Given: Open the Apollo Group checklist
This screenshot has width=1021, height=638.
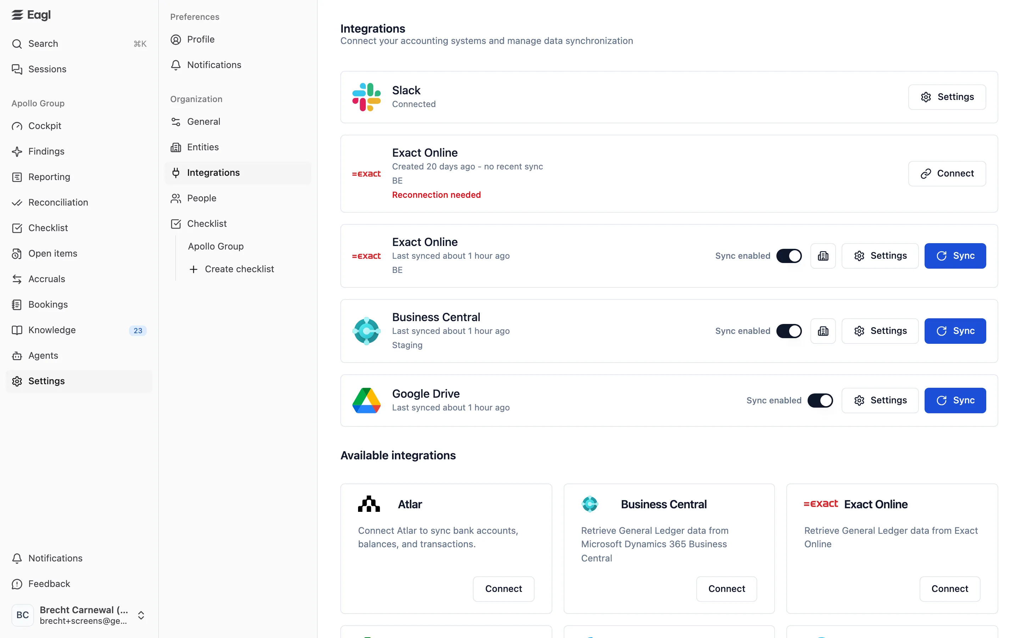Looking at the screenshot, I should click(216, 246).
